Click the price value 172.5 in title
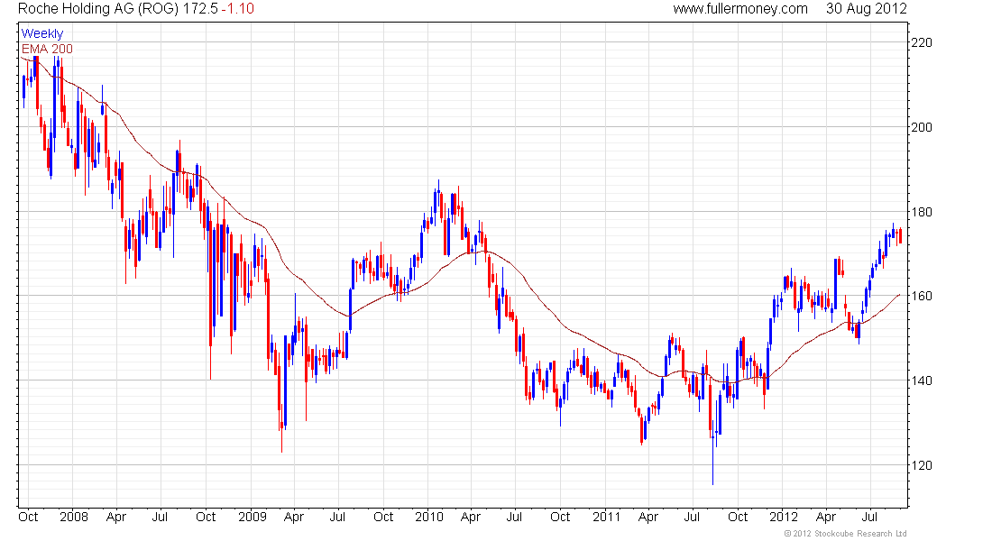The width and height of the screenshot is (992, 541). point(200,9)
